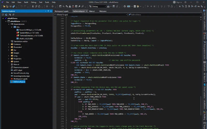Viewport: 207px width, 129px height.
Task: Click the wrench settings toolbar icon
Action: pyautogui.click(x=79, y=6)
